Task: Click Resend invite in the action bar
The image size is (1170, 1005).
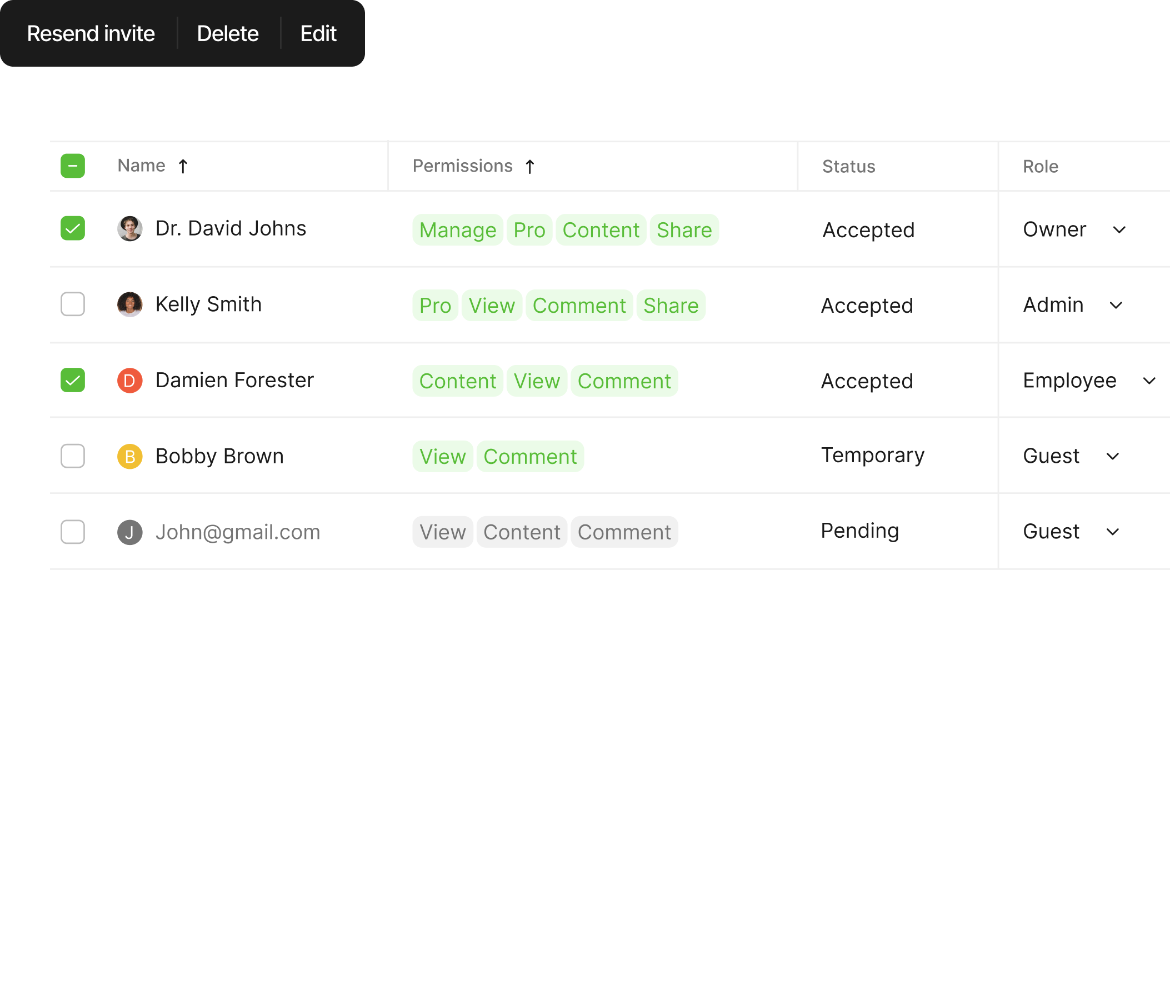Action: pyautogui.click(x=91, y=34)
